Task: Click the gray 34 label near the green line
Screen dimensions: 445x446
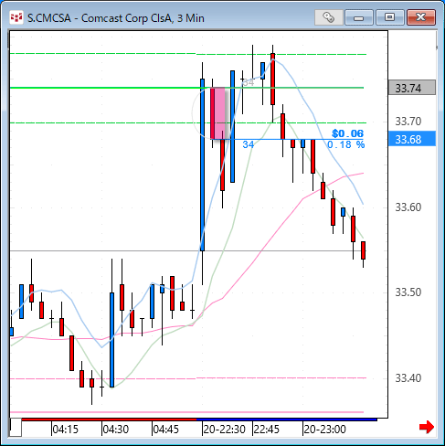Action: pyautogui.click(x=249, y=82)
